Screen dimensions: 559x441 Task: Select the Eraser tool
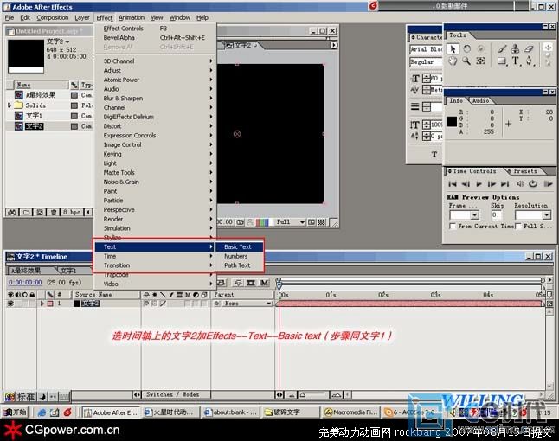(530, 49)
